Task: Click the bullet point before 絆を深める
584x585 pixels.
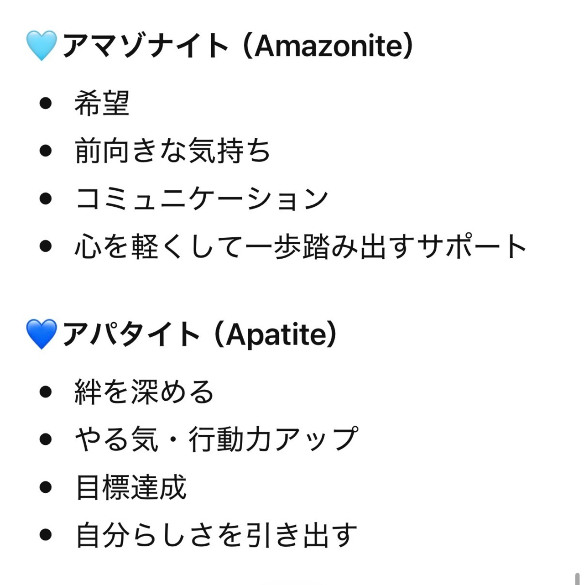Action: (x=46, y=392)
